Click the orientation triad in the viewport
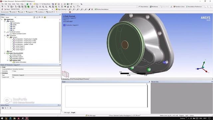 tap(202, 67)
